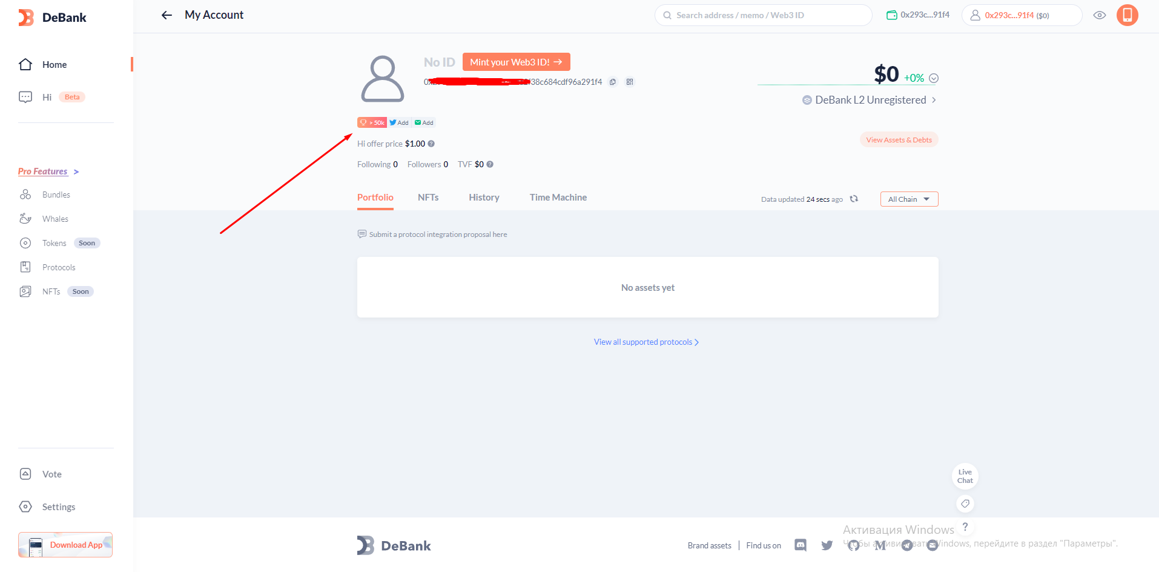
Task: Show the address QR code
Action: 630,82
